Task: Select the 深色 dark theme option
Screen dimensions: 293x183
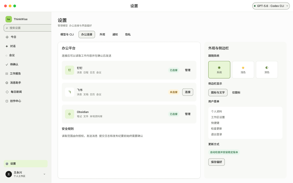Action: coord(267,70)
